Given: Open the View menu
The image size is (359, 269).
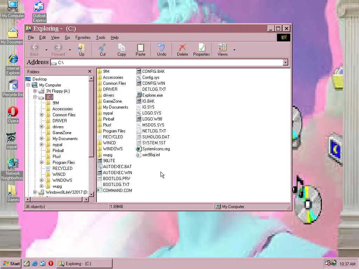Looking at the screenshot, I should [x=55, y=37].
